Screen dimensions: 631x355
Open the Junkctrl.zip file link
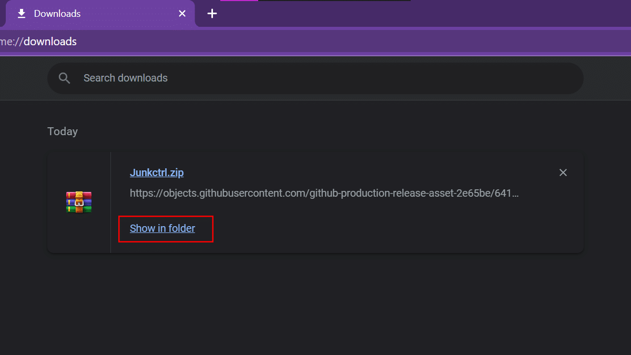tap(157, 173)
